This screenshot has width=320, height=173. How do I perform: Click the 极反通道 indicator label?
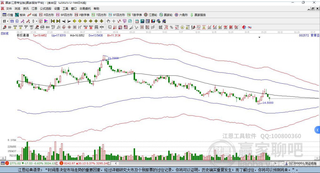[23, 36]
